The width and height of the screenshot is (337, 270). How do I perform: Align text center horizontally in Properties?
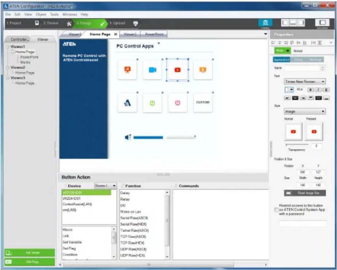point(295,98)
